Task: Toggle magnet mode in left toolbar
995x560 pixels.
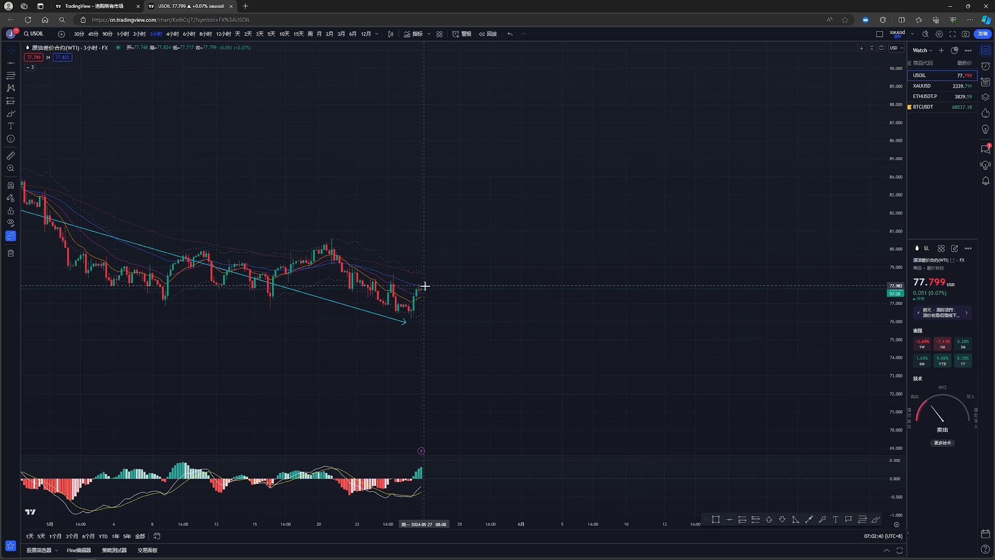Action: click(10, 185)
